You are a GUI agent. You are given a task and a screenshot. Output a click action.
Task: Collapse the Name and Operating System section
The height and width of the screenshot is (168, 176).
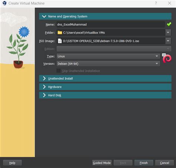coord(105,16)
